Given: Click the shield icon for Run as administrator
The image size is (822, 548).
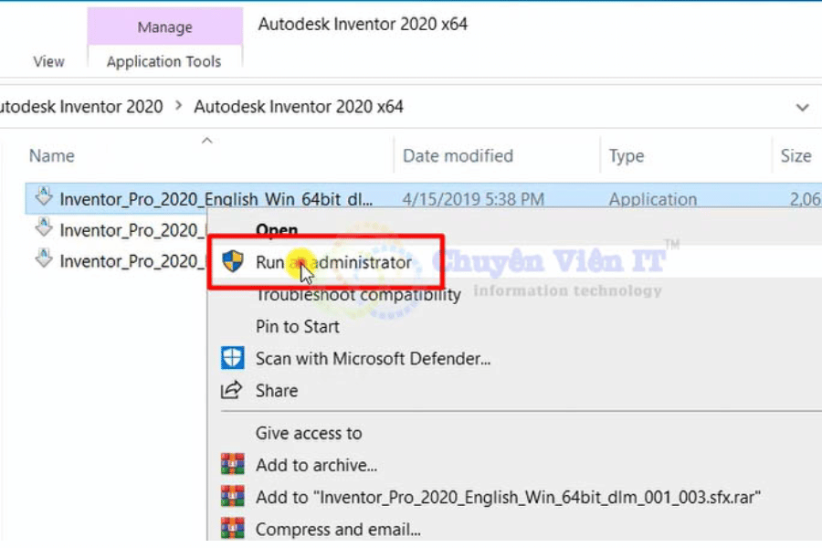Looking at the screenshot, I should (233, 262).
